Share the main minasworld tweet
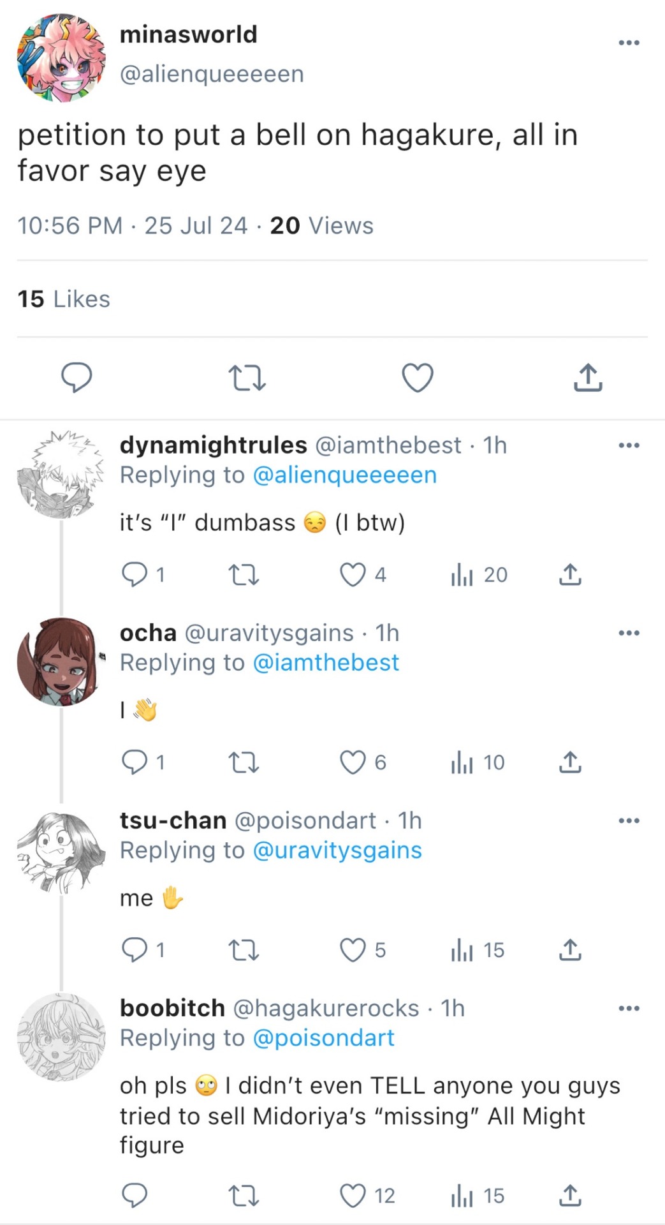The height and width of the screenshot is (1225, 665). point(588,378)
